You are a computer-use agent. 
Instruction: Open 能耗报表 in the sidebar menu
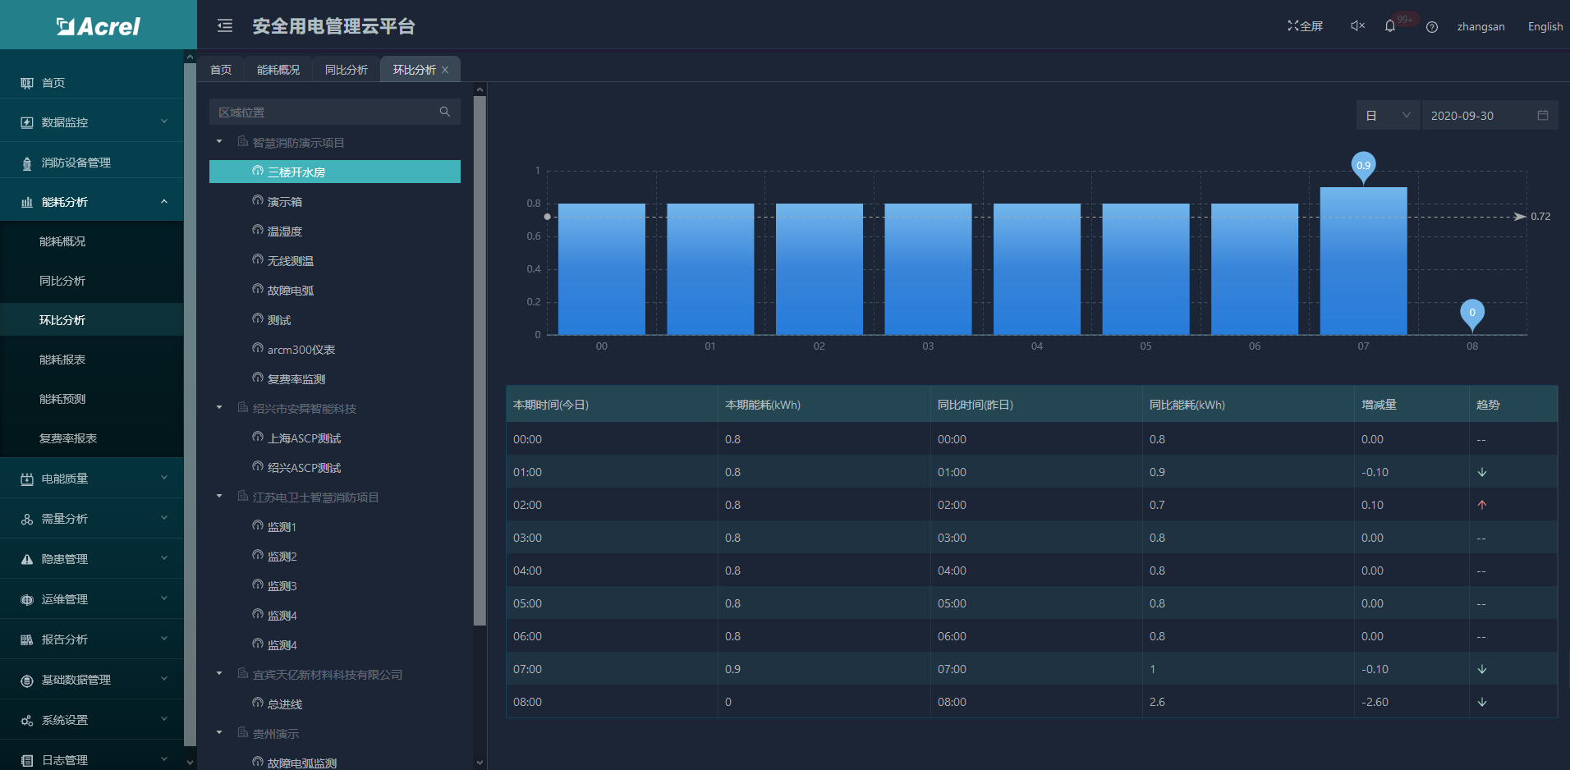click(62, 360)
